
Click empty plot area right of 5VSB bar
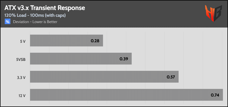click(x=177, y=58)
